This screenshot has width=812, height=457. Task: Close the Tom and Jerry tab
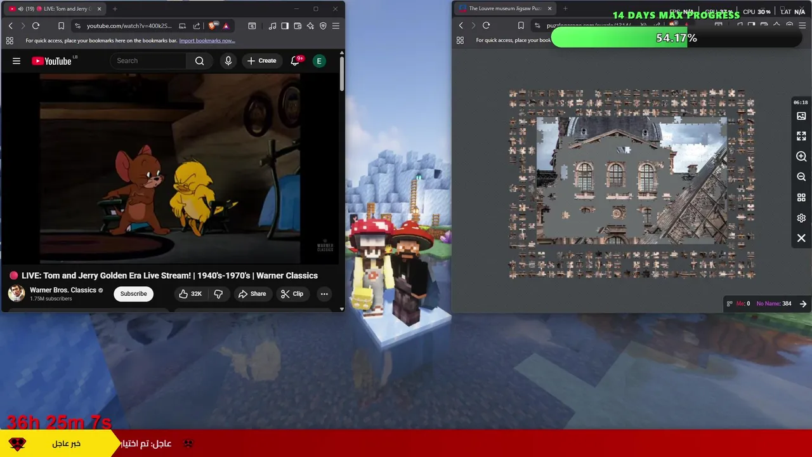(x=99, y=9)
